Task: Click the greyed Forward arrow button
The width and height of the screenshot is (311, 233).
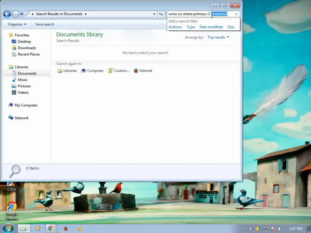Action: pos(15,14)
